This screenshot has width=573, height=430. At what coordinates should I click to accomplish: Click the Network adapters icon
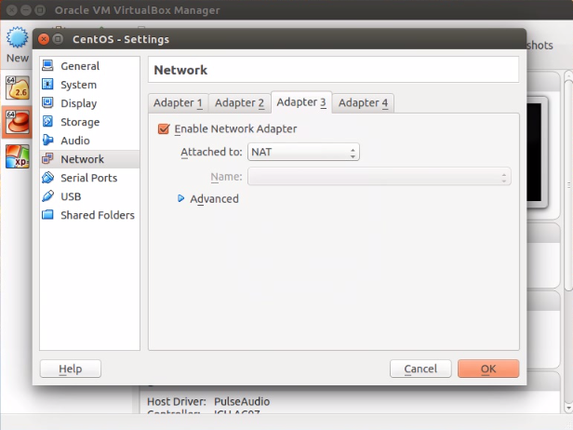tap(47, 159)
